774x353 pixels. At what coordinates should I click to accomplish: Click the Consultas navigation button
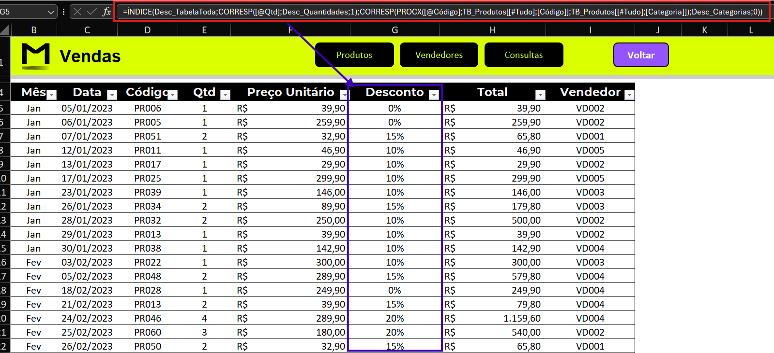coord(524,55)
